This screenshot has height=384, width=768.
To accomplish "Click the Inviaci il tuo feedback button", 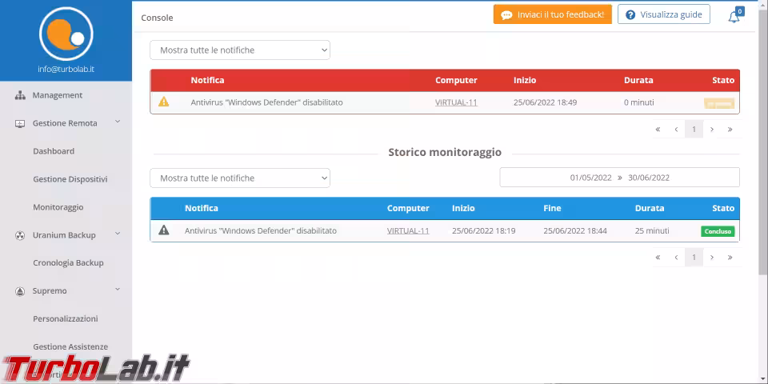I will 552,14.
